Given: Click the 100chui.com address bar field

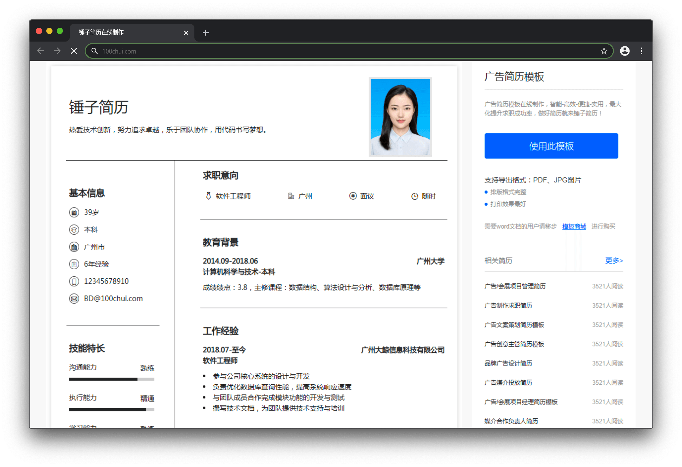Looking at the screenshot, I should pos(349,51).
